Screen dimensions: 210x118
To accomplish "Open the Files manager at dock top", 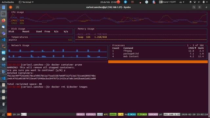I will click(x=4, y=7).
